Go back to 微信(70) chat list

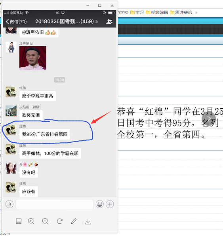[16, 22]
